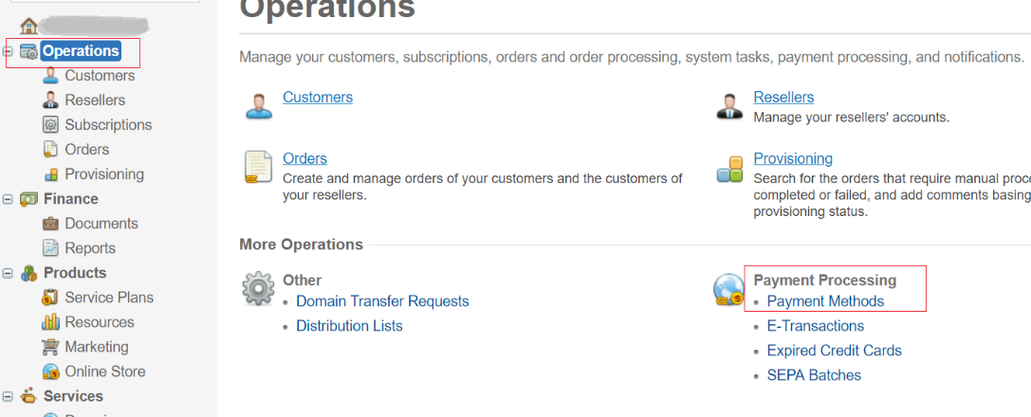Open Subscriptions in the sidebar

pyautogui.click(x=108, y=125)
